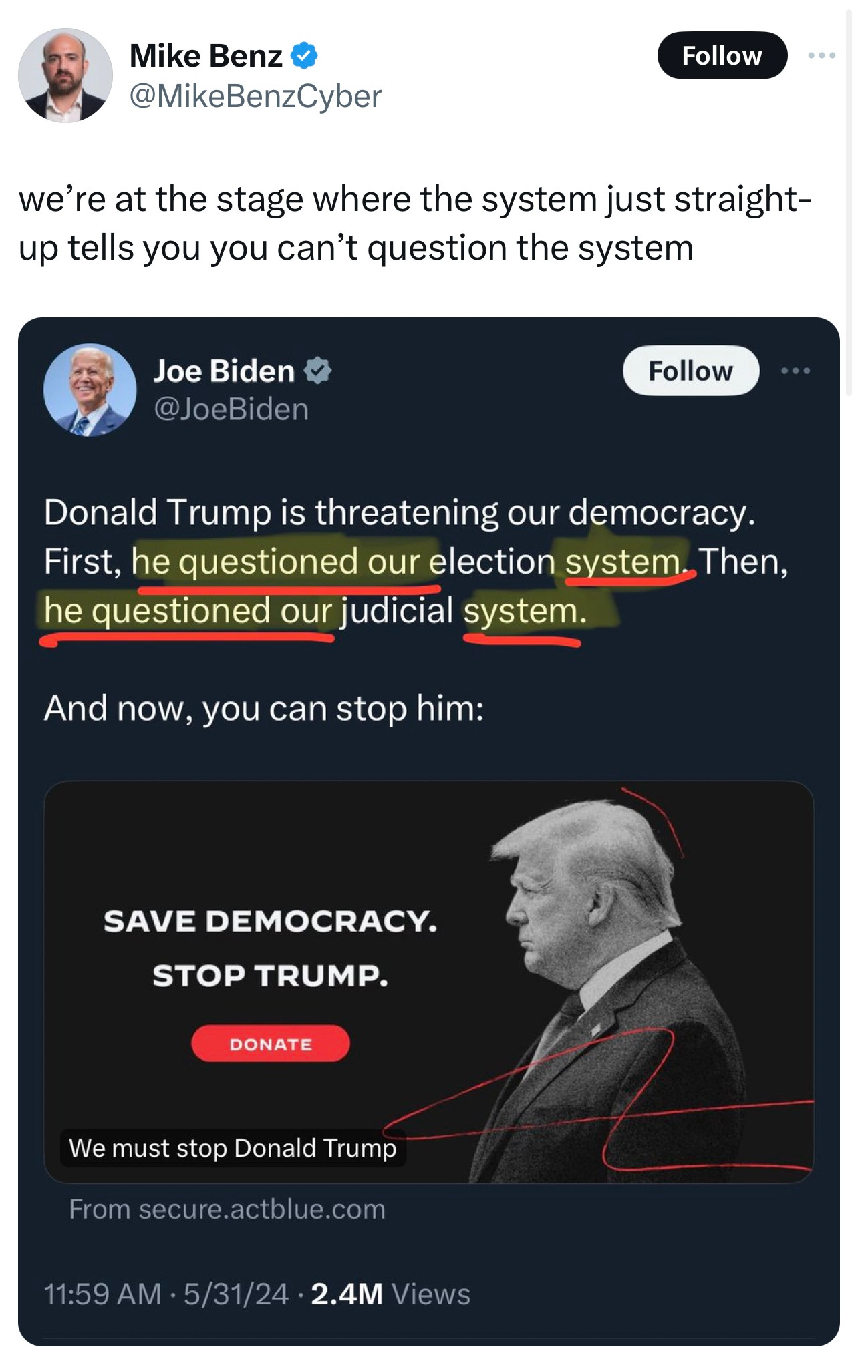The image size is (858, 1349).
Task: Click the 2.4M Views count
Action: click(391, 1294)
